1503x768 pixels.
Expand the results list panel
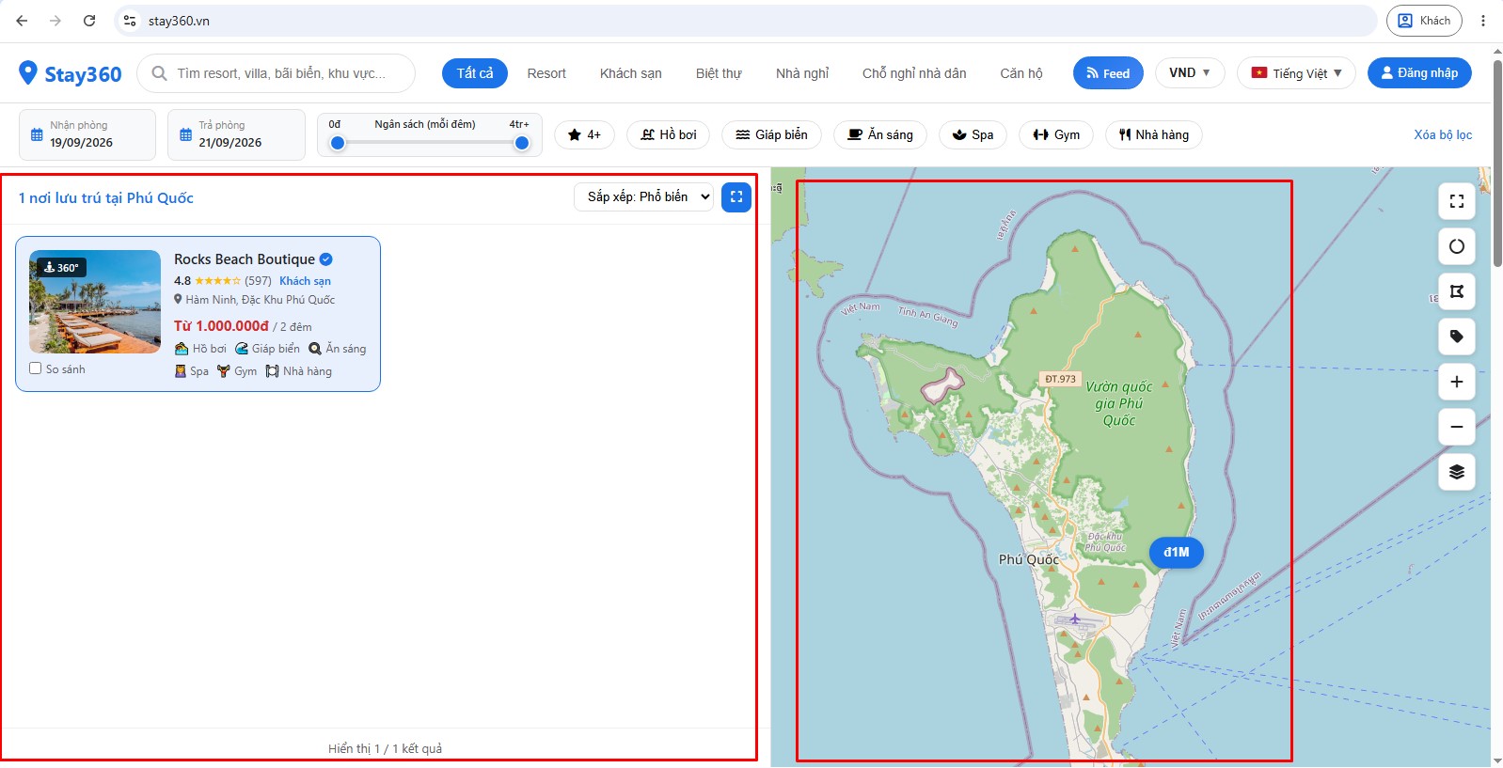click(x=736, y=197)
